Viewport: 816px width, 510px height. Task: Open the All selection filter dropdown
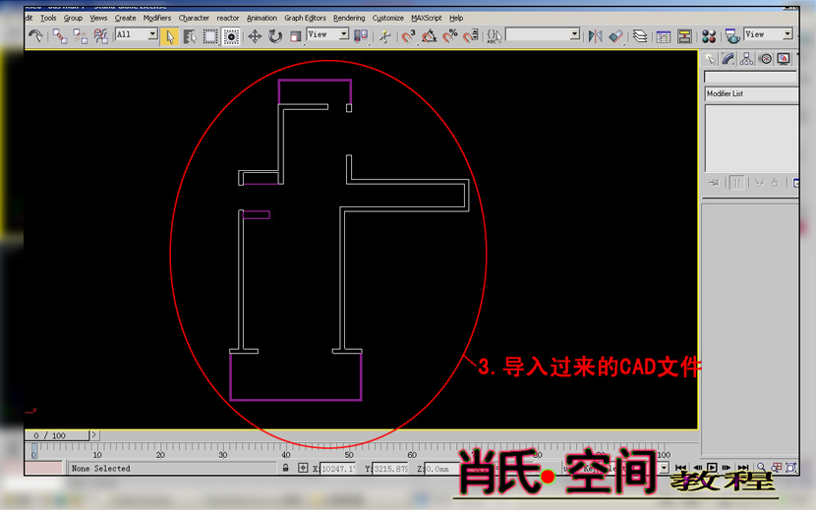point(137,34)
